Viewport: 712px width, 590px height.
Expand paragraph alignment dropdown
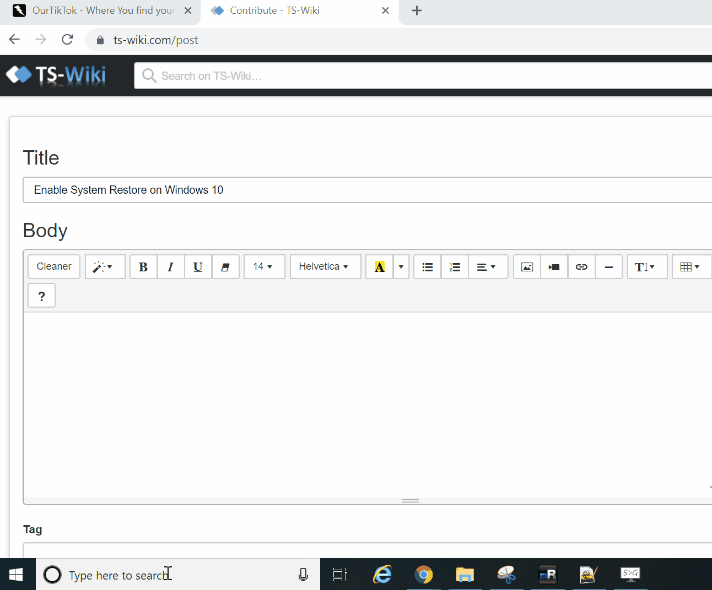coord(487,267)
